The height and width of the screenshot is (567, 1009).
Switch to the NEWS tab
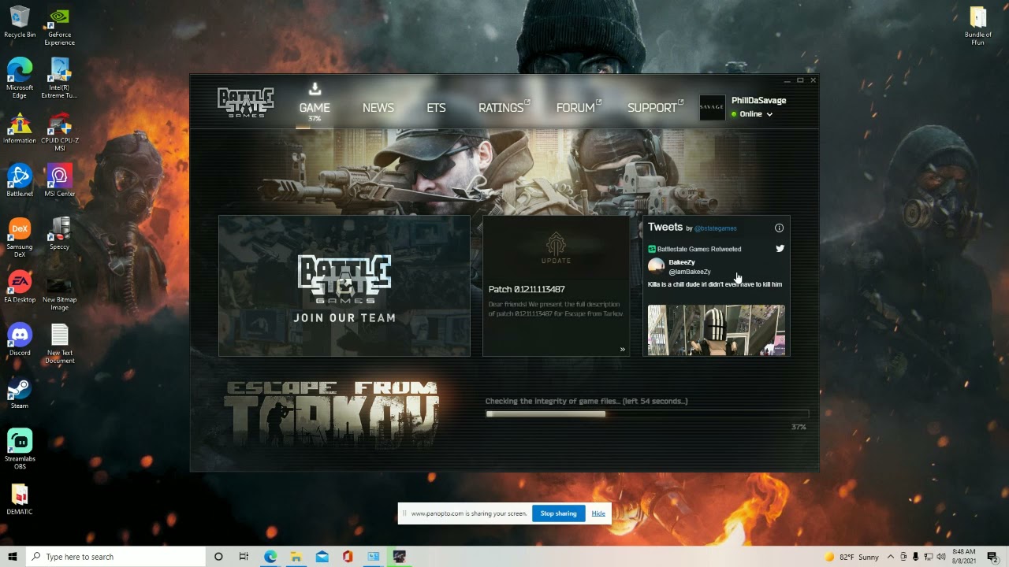(378, 108)
